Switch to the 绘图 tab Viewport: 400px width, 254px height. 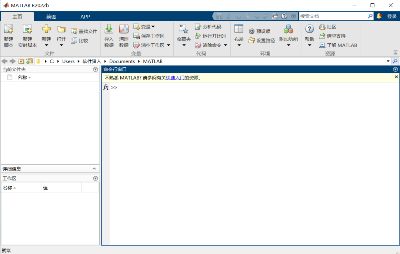51,17
